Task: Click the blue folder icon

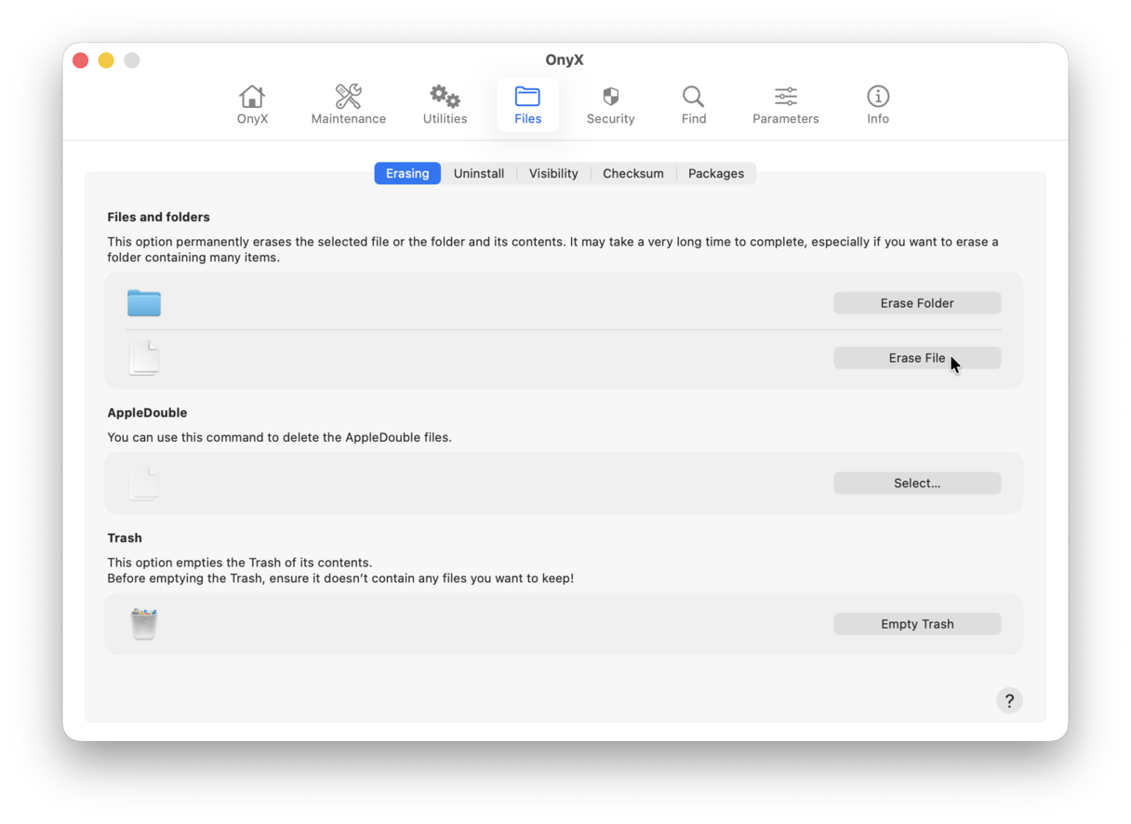Action: click(x=144, y=303)
